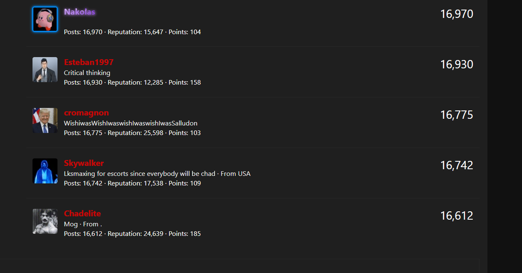Open the Skywalker member profile
The height and width of the screenshot is (273, 522).
click(84, 163)
